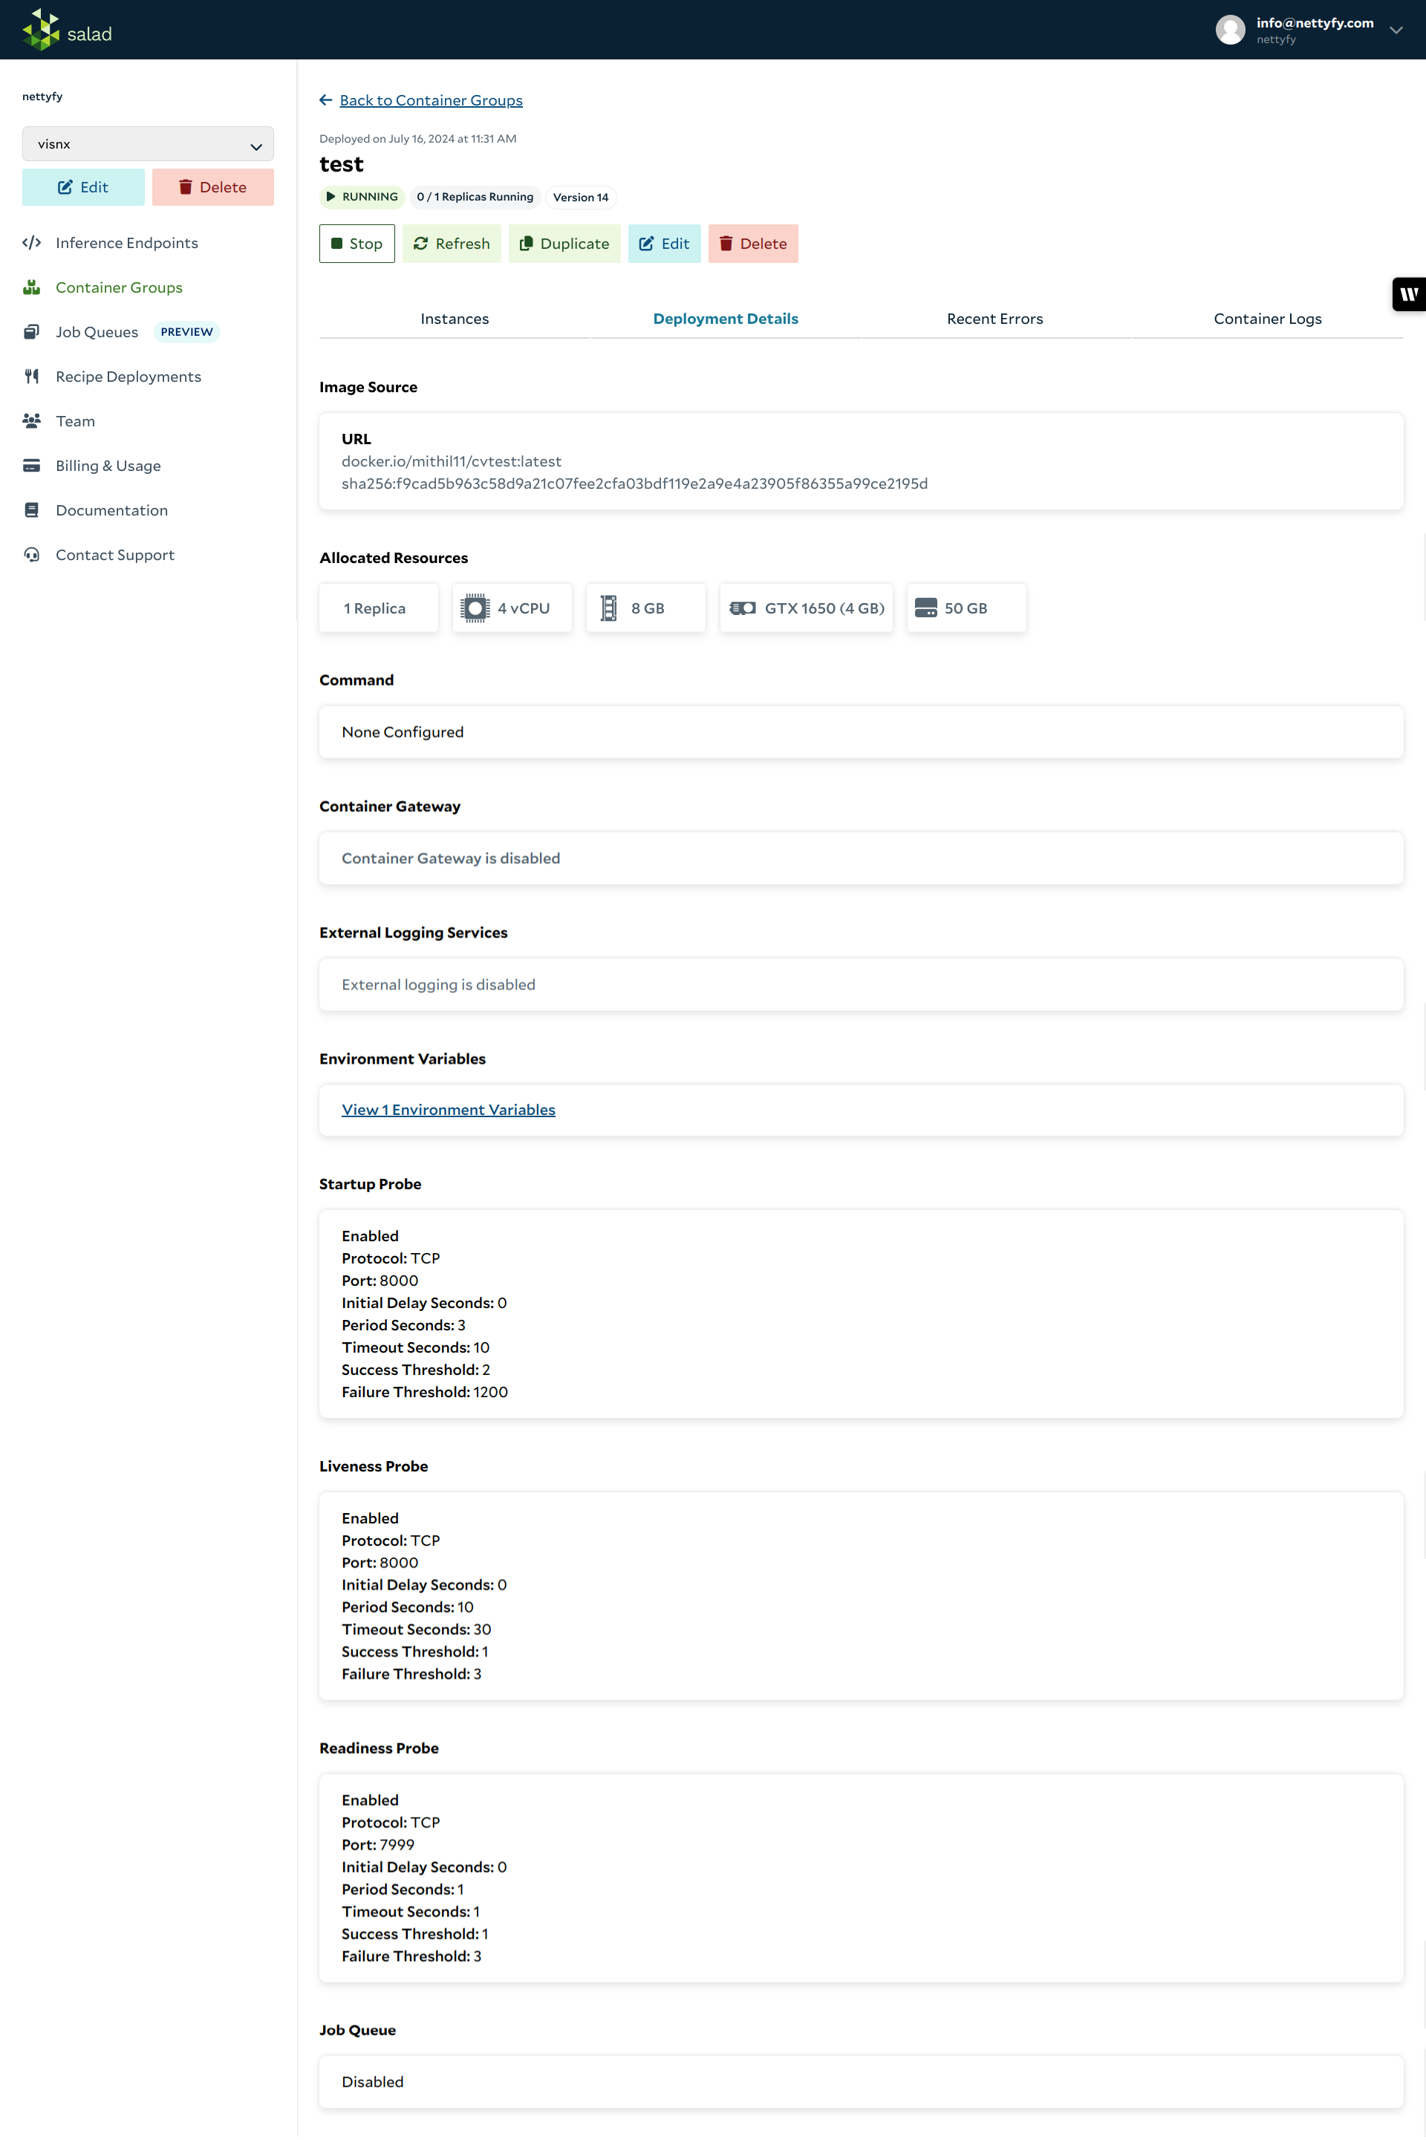Screen dimensions: 1426x2140
Task: Click the Duplicate button
Action: tap(564, 244)
